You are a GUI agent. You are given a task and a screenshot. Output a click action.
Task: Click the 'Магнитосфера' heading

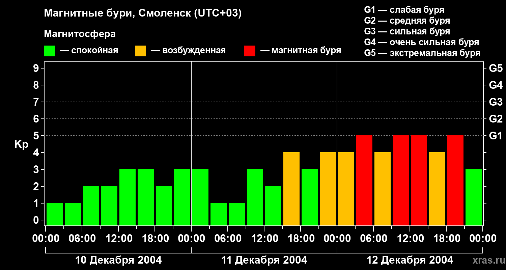click(80, 34)
